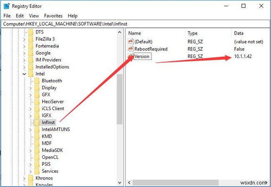Select the IM Providers folder icon
271x187 pixels.
[x=31, y=60]
